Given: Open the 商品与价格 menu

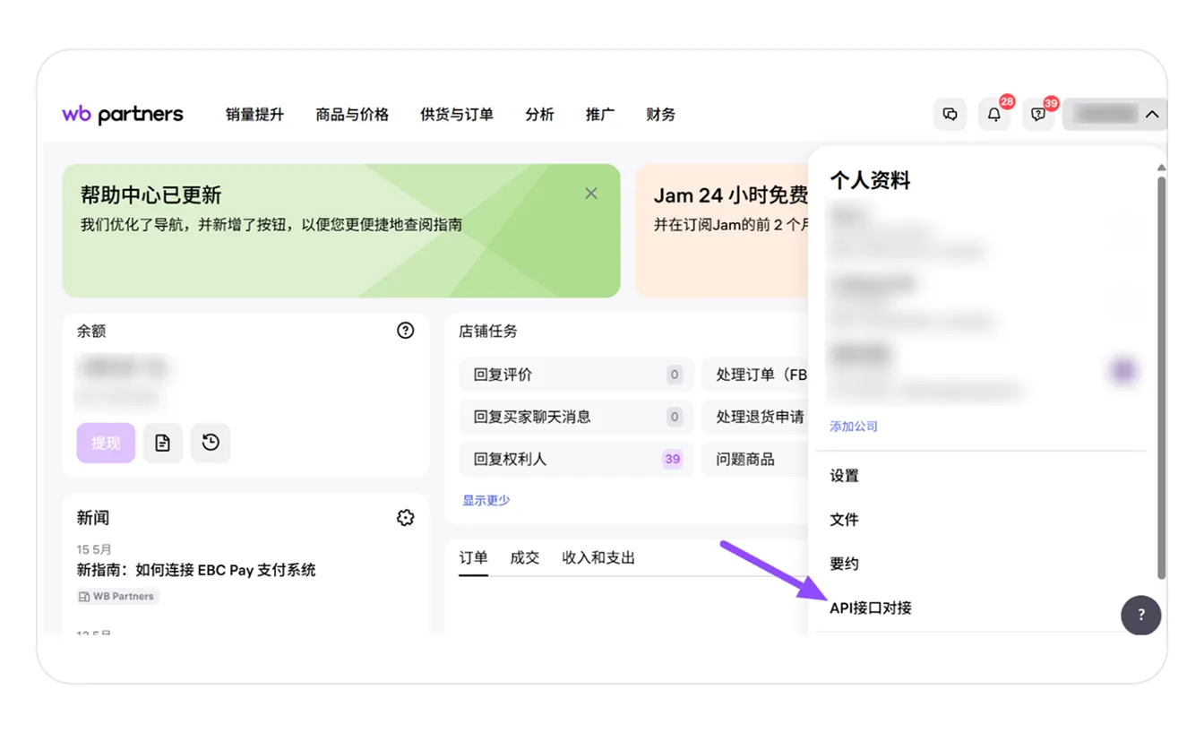Looking at the screenshot, I should pyautogui.click(x=352, y=115).
